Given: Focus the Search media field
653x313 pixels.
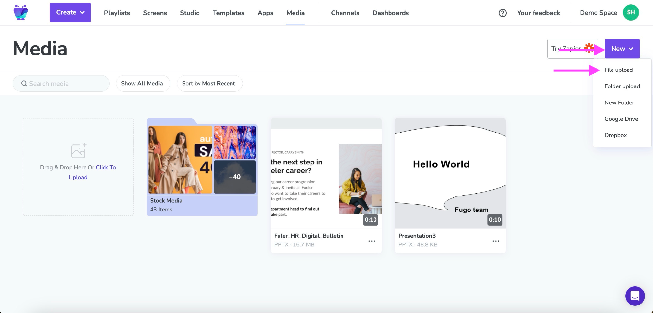Looking at the screenshot, I should click(x=61, y=84).
